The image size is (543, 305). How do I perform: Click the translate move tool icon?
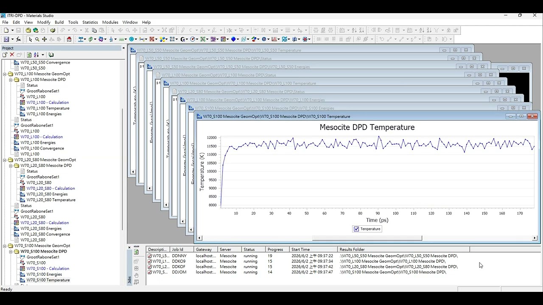44,39
